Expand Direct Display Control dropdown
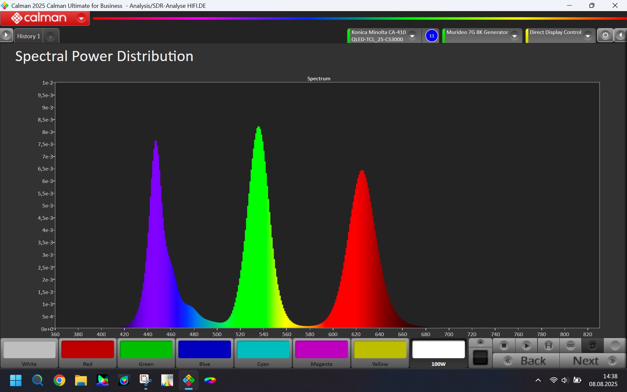Image resolution: width=627 pixels, height=392 pixels. [x=588, y=36]
